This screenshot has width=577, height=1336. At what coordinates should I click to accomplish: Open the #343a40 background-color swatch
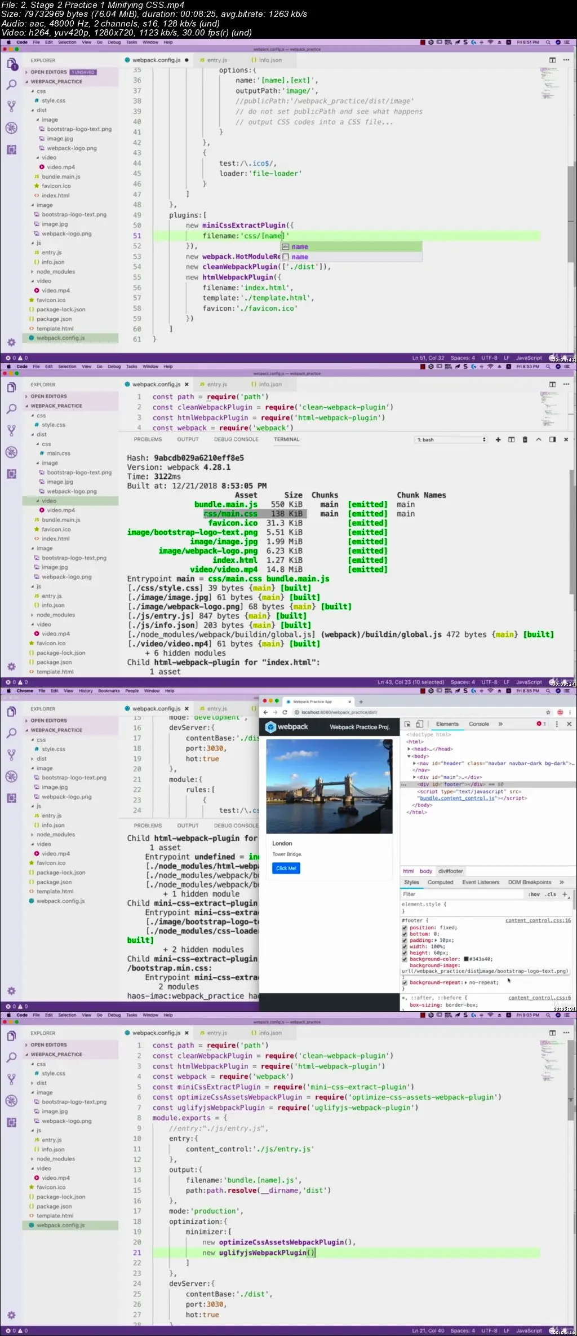pos(466,959)
